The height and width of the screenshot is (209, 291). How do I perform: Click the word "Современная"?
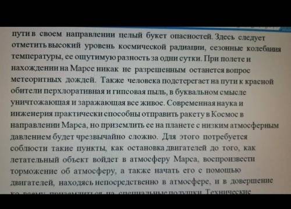coord(191,103)
